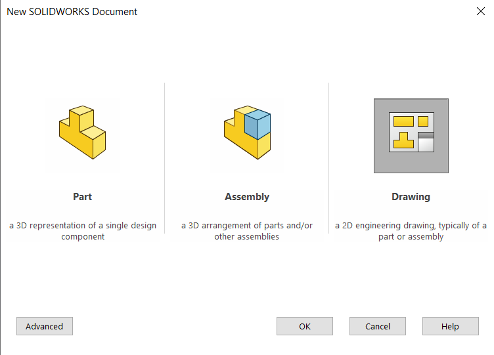Open Help for this dialog

[x=450, y=326]
